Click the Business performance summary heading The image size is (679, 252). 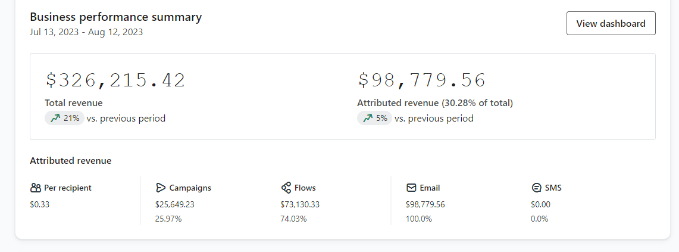pos(115,17)
